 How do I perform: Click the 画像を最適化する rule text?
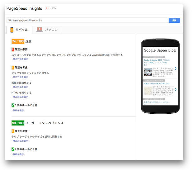[22, 83]
